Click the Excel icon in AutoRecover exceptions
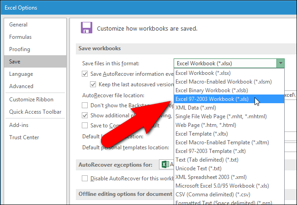297x205 pixels. (x=165, y=164)
